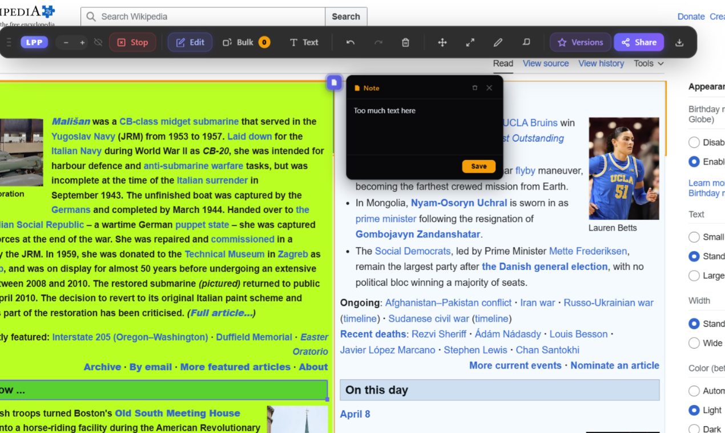725x433 pixels.
Task: Click the Nominate an article link
Action: click(615, 366)
